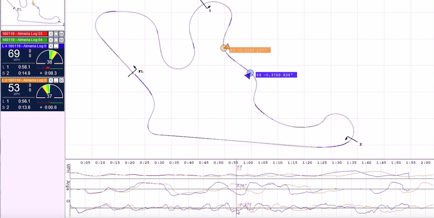Click the M button on red Log 03
The image size is (434, 218).
62,34
